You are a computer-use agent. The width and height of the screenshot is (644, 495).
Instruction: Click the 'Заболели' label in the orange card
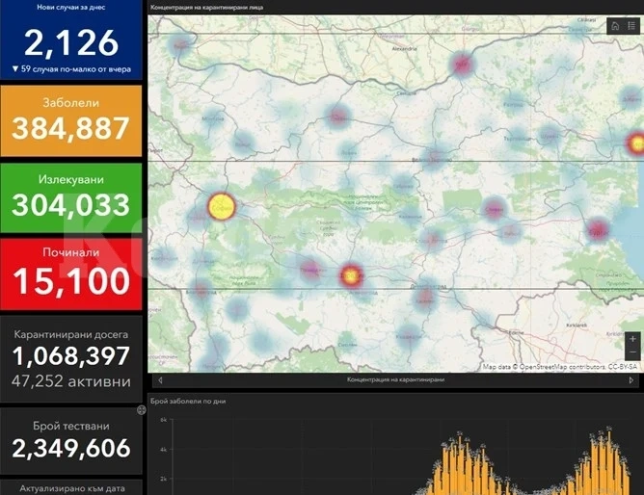point(71,102)
